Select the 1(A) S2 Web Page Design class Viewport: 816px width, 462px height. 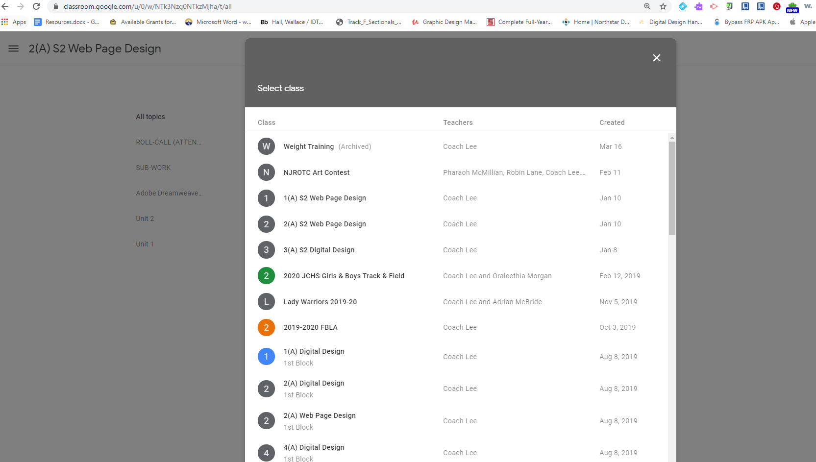[324, 198]
